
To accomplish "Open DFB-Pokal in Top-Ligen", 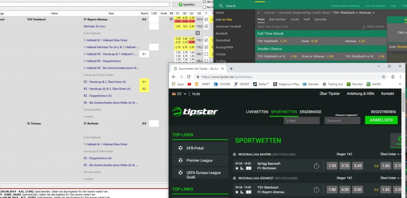I will [200, 148].
